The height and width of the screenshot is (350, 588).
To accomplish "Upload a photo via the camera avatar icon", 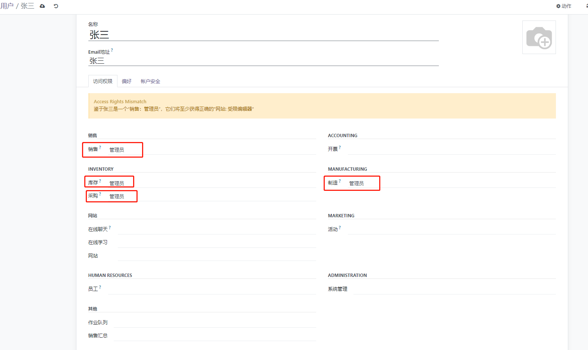I will tap(539, 37).
